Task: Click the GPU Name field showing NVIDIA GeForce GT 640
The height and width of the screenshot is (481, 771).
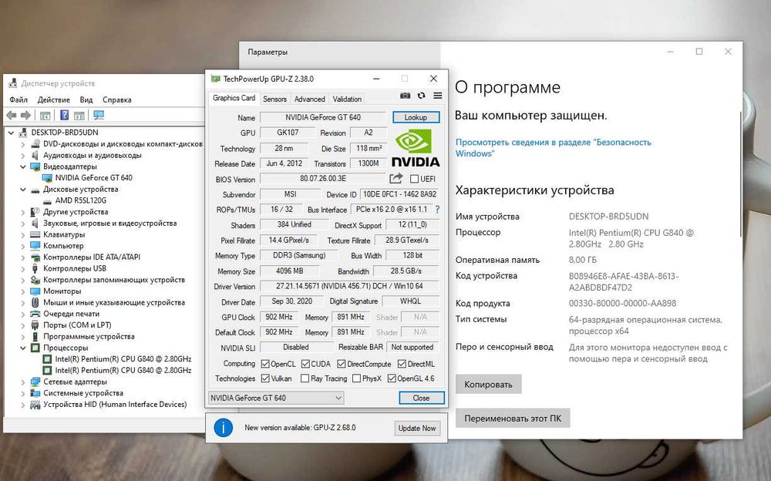Action: tap(323, 117)
